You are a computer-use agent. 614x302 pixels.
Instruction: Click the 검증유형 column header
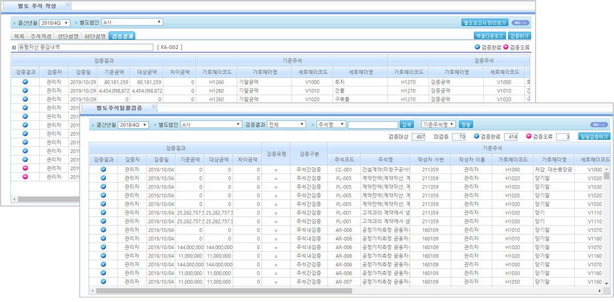[x=276, y=154]
